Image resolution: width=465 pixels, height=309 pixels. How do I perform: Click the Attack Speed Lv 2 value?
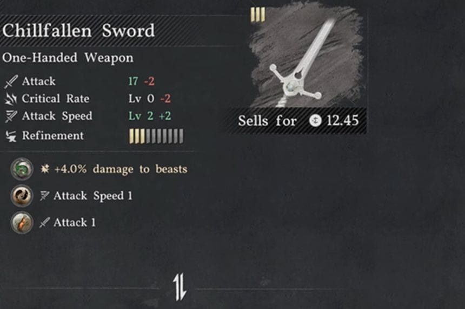point(141,116)
